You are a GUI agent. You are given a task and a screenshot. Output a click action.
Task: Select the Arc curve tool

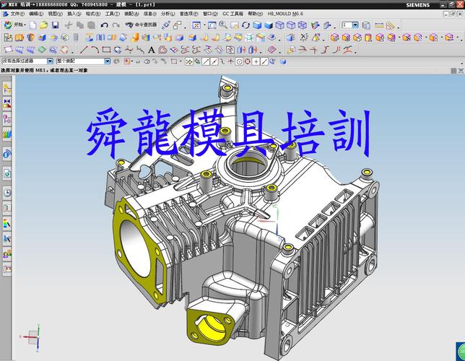(x=95, y=50)
